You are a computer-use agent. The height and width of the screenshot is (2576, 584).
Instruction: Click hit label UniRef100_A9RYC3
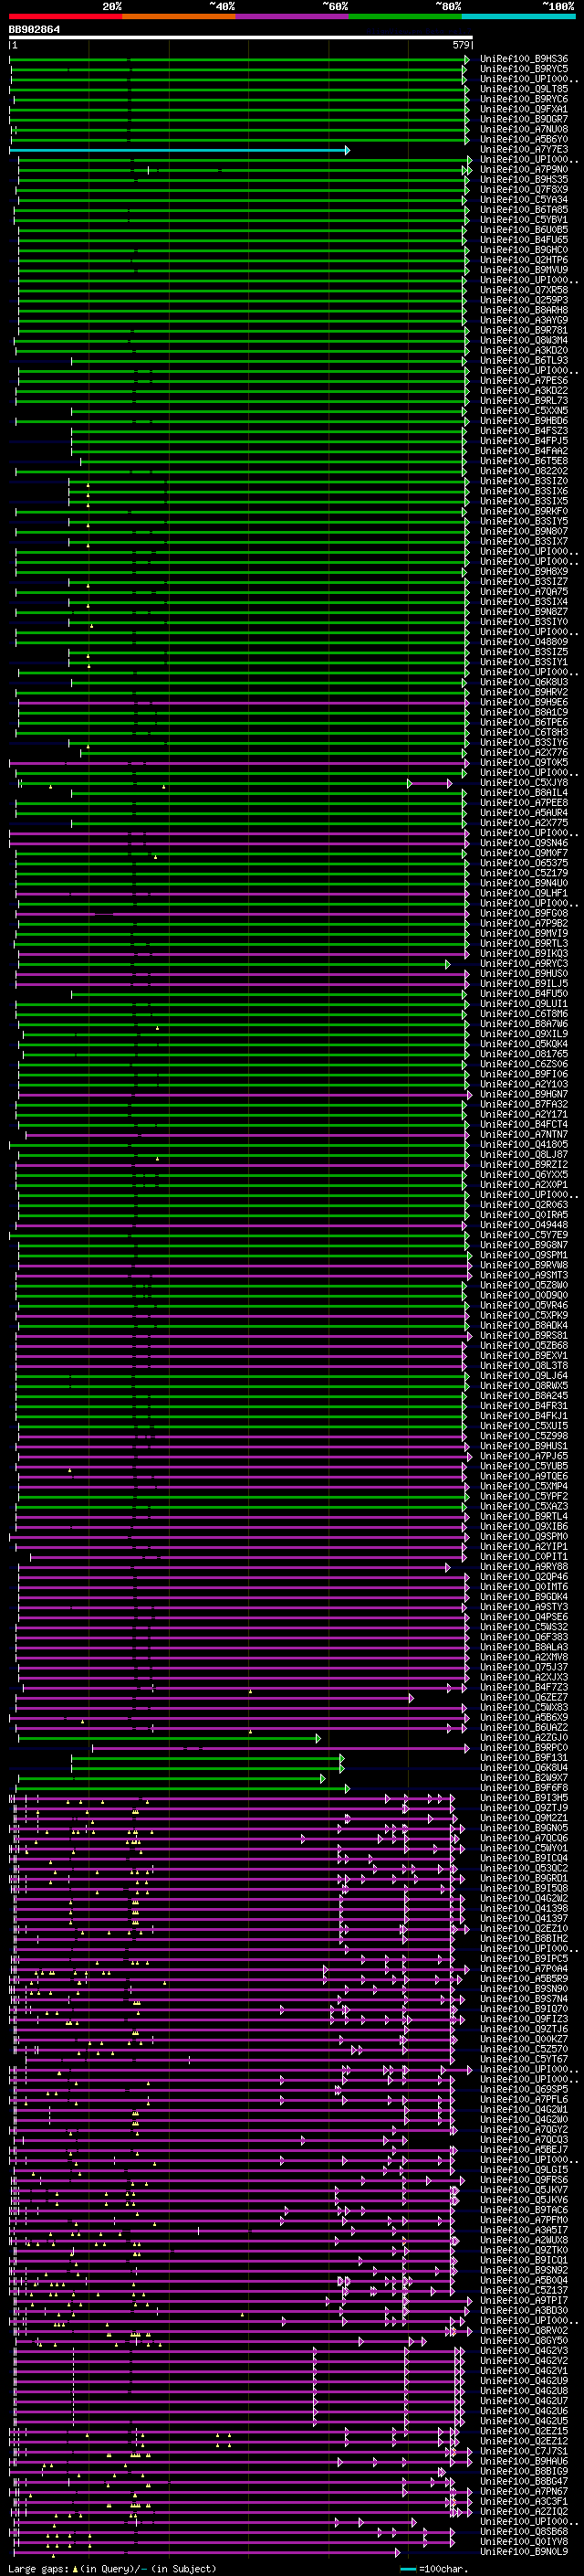click(x=524, y=964)
